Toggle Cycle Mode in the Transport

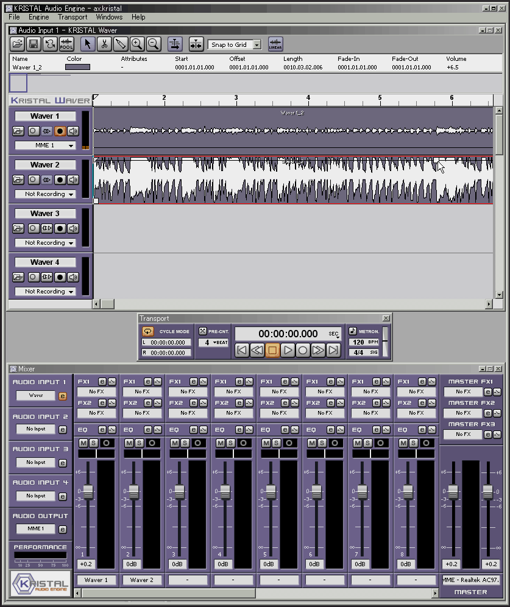coord(148,332)
